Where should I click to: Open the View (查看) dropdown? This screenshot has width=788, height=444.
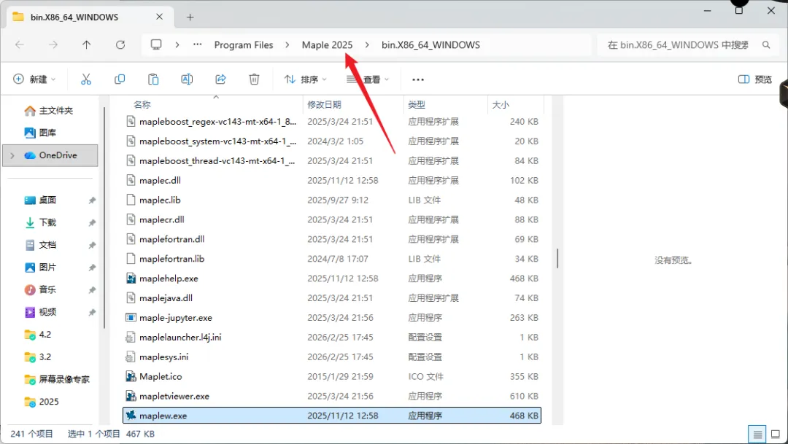click(x=368, y=79)
